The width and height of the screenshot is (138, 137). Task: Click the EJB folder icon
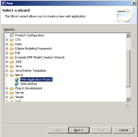tap(12, 53)
